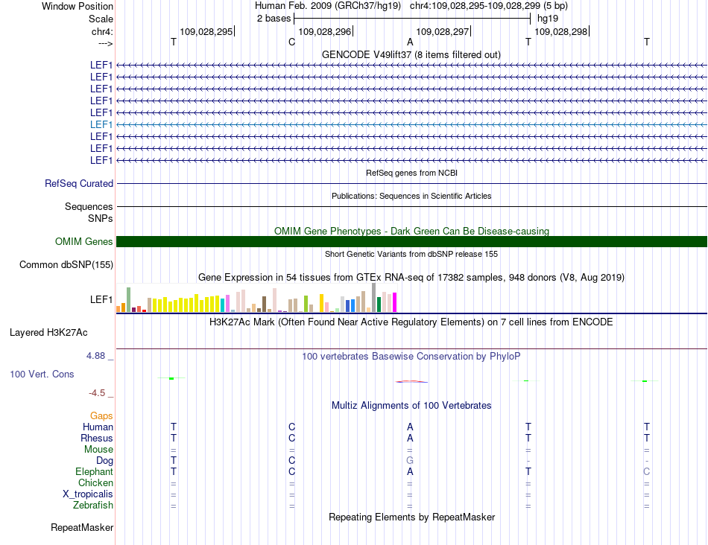Click coordinate label "109,028,296"
Screen dimensions: 708x545
[325, 31]
